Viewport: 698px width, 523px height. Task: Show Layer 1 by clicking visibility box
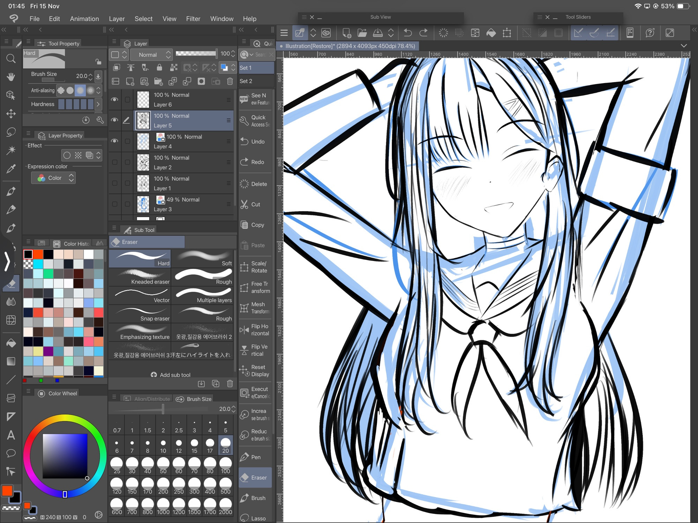tap(114, 183)
